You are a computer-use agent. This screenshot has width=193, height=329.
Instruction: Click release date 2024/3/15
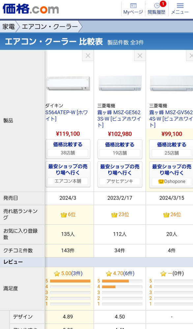[x=172, y=198]
